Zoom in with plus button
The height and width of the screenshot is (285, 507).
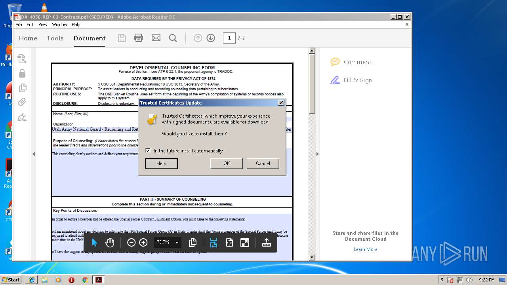(143, 243)
